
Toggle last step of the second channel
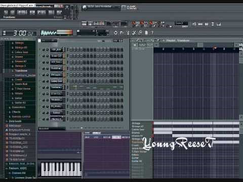pos(121,56)
